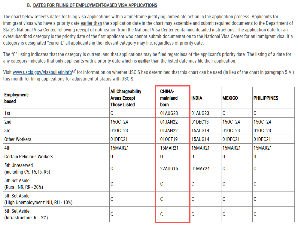The image size is (298, 225).
Task: Select the CHINA-mainland born column header
Action: (169, 98)
